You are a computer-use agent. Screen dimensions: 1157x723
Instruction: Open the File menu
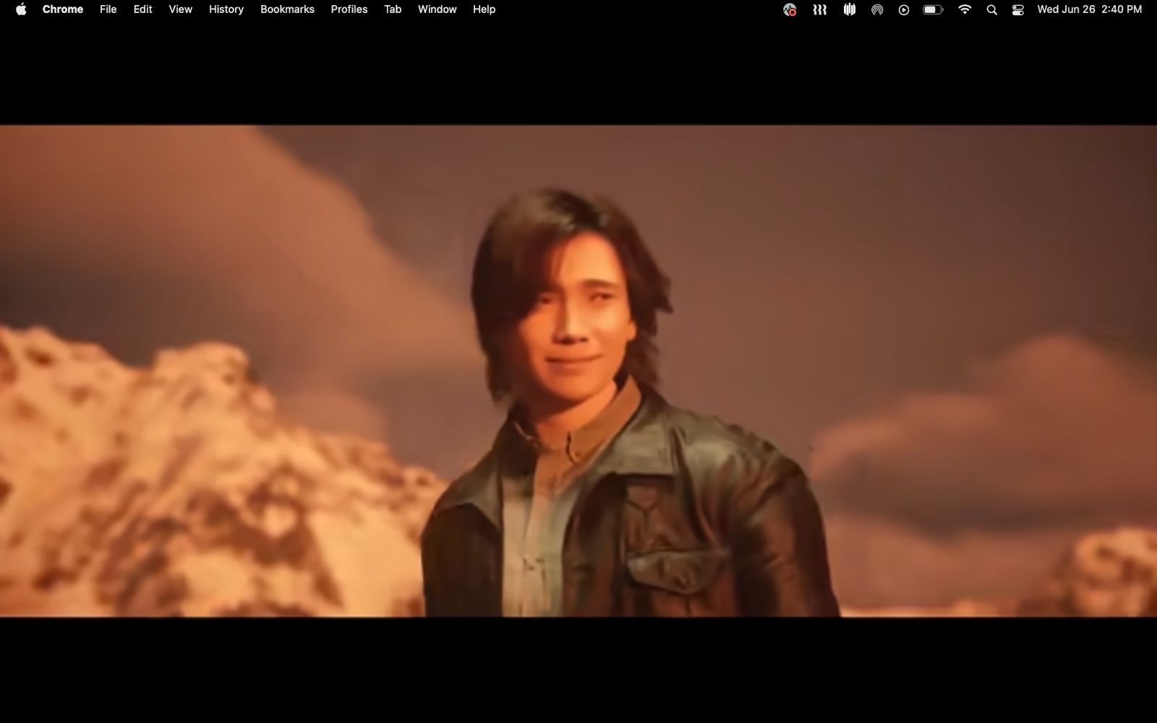[x=108, y=9]
